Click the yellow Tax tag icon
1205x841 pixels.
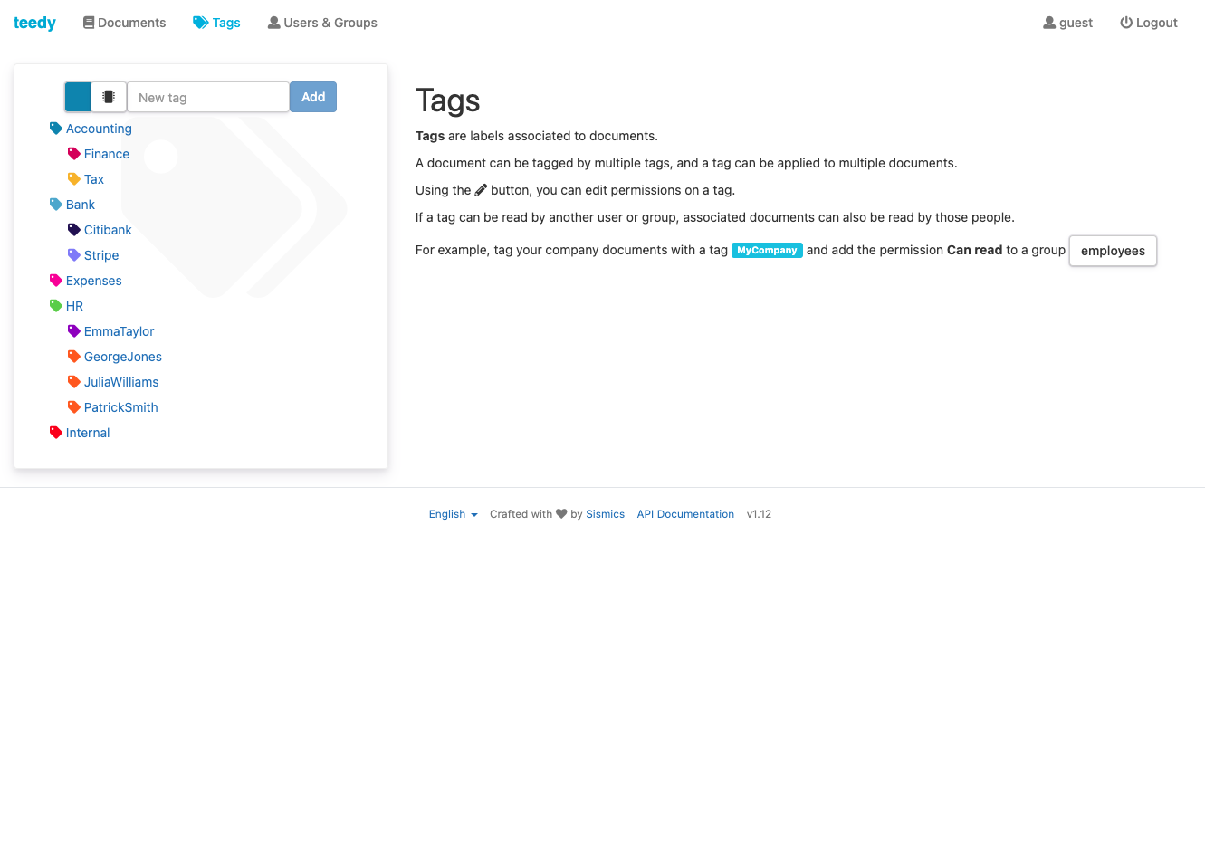(x=74, y=179)
